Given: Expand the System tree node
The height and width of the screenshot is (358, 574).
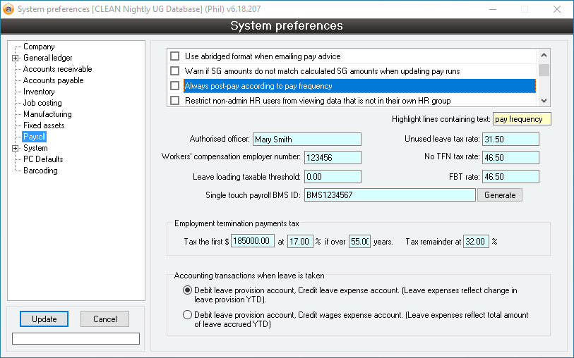Looking at the screenshot, I should [16, 148].
